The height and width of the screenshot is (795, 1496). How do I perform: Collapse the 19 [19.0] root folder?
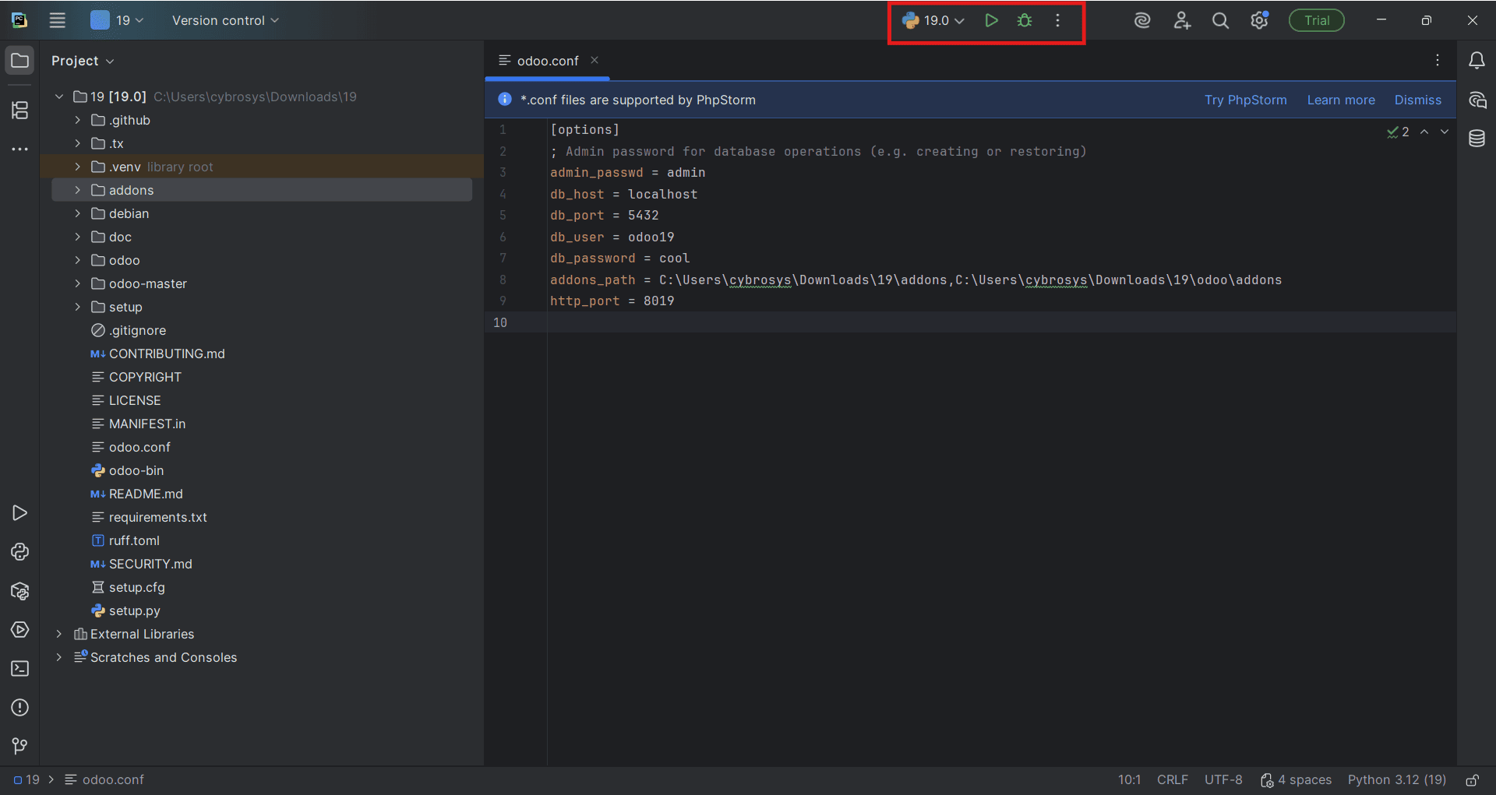coord(59,97)
